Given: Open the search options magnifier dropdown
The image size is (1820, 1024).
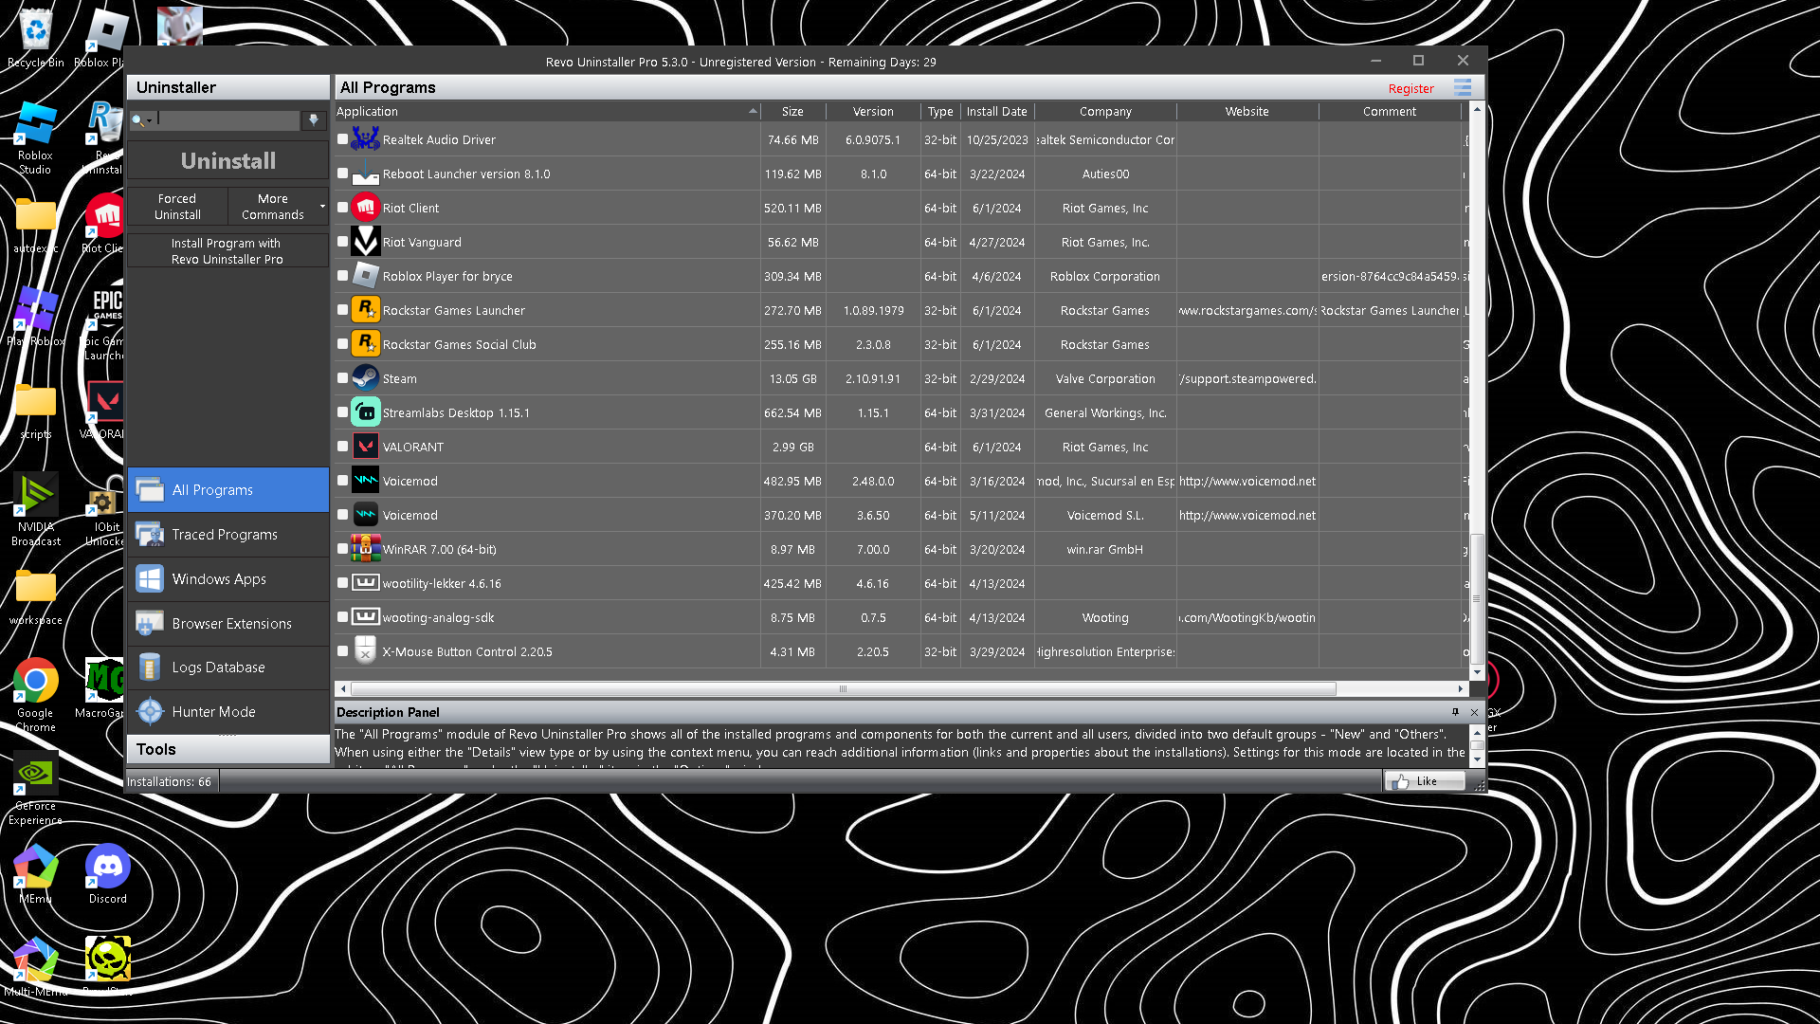Looking at the screenshot, I should pos(142,120).
